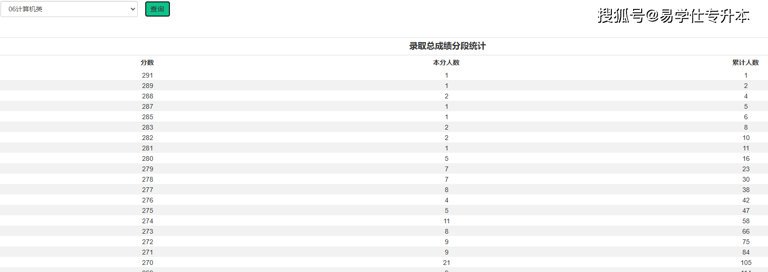The width and height of the screenshot is (768, 272).
Task: Click the score 277 cell
Action: 148,190
